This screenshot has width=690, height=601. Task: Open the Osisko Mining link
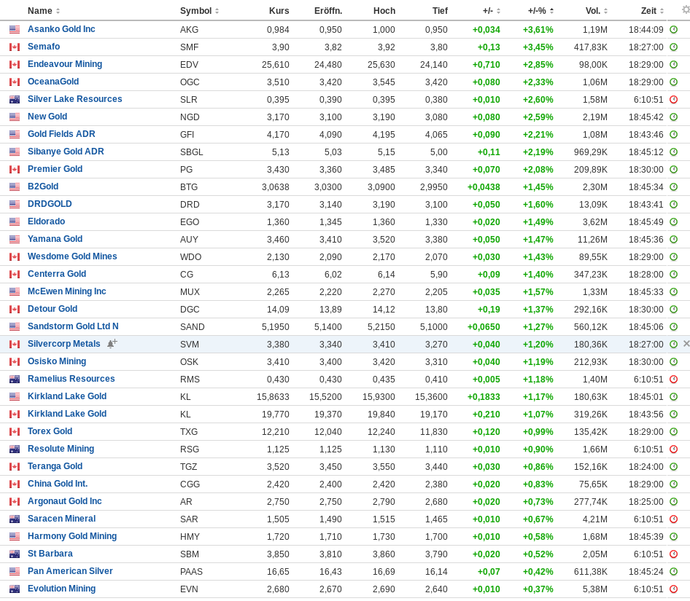[57, 361]
